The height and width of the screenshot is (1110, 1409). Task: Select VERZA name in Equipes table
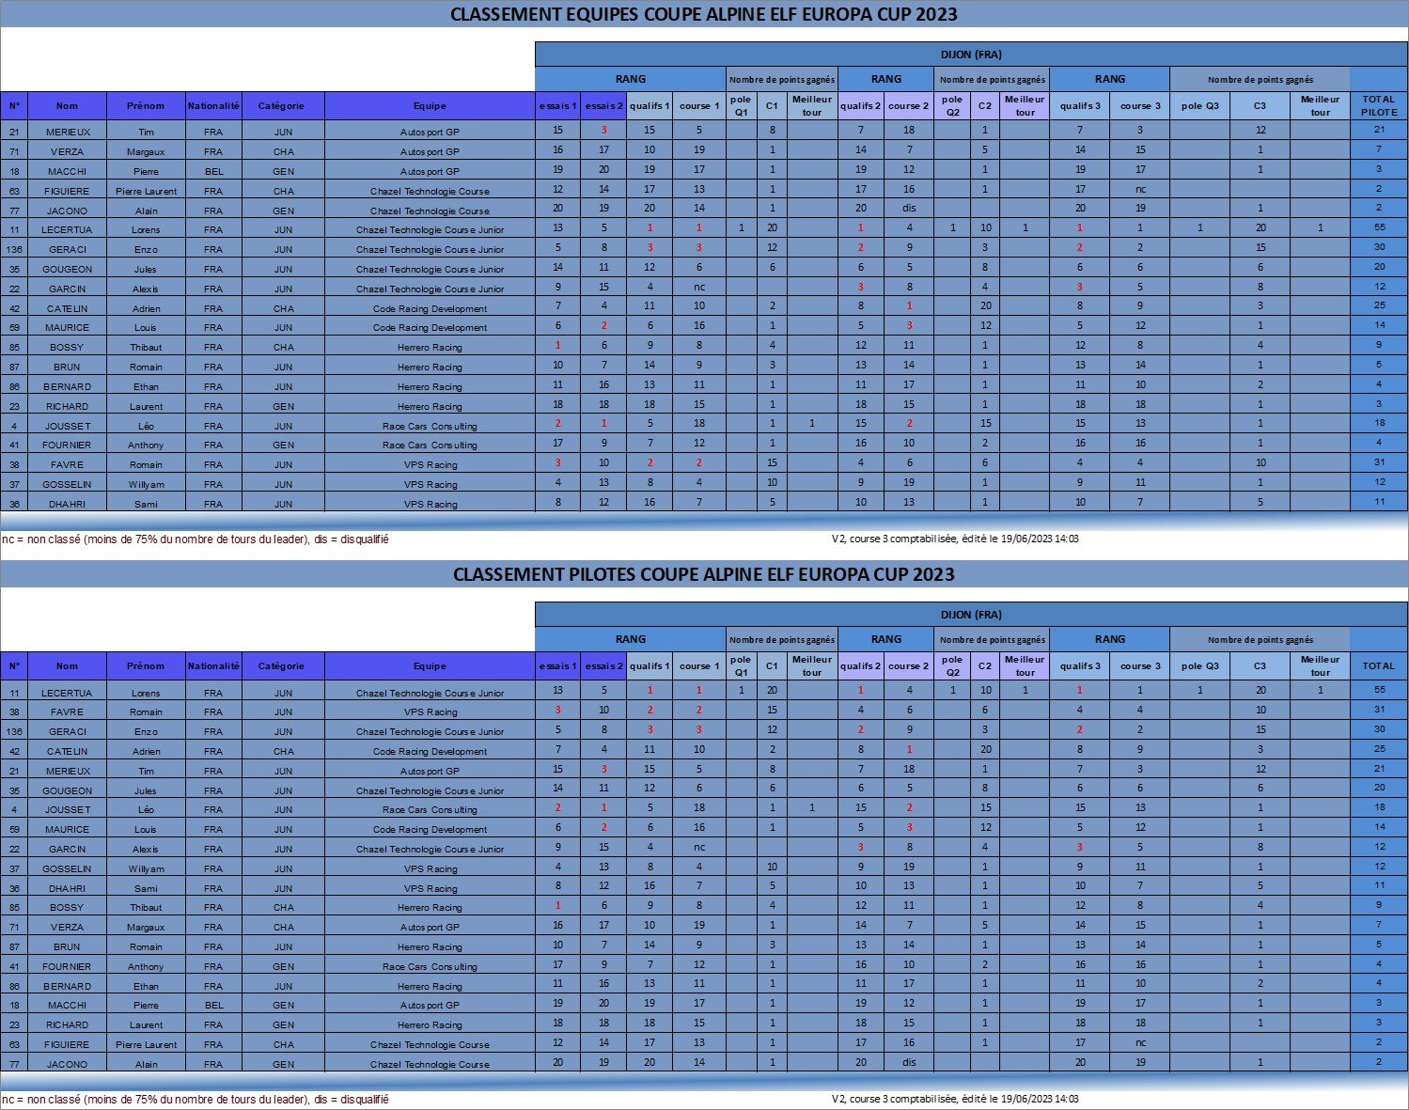(x=67, y=151)
